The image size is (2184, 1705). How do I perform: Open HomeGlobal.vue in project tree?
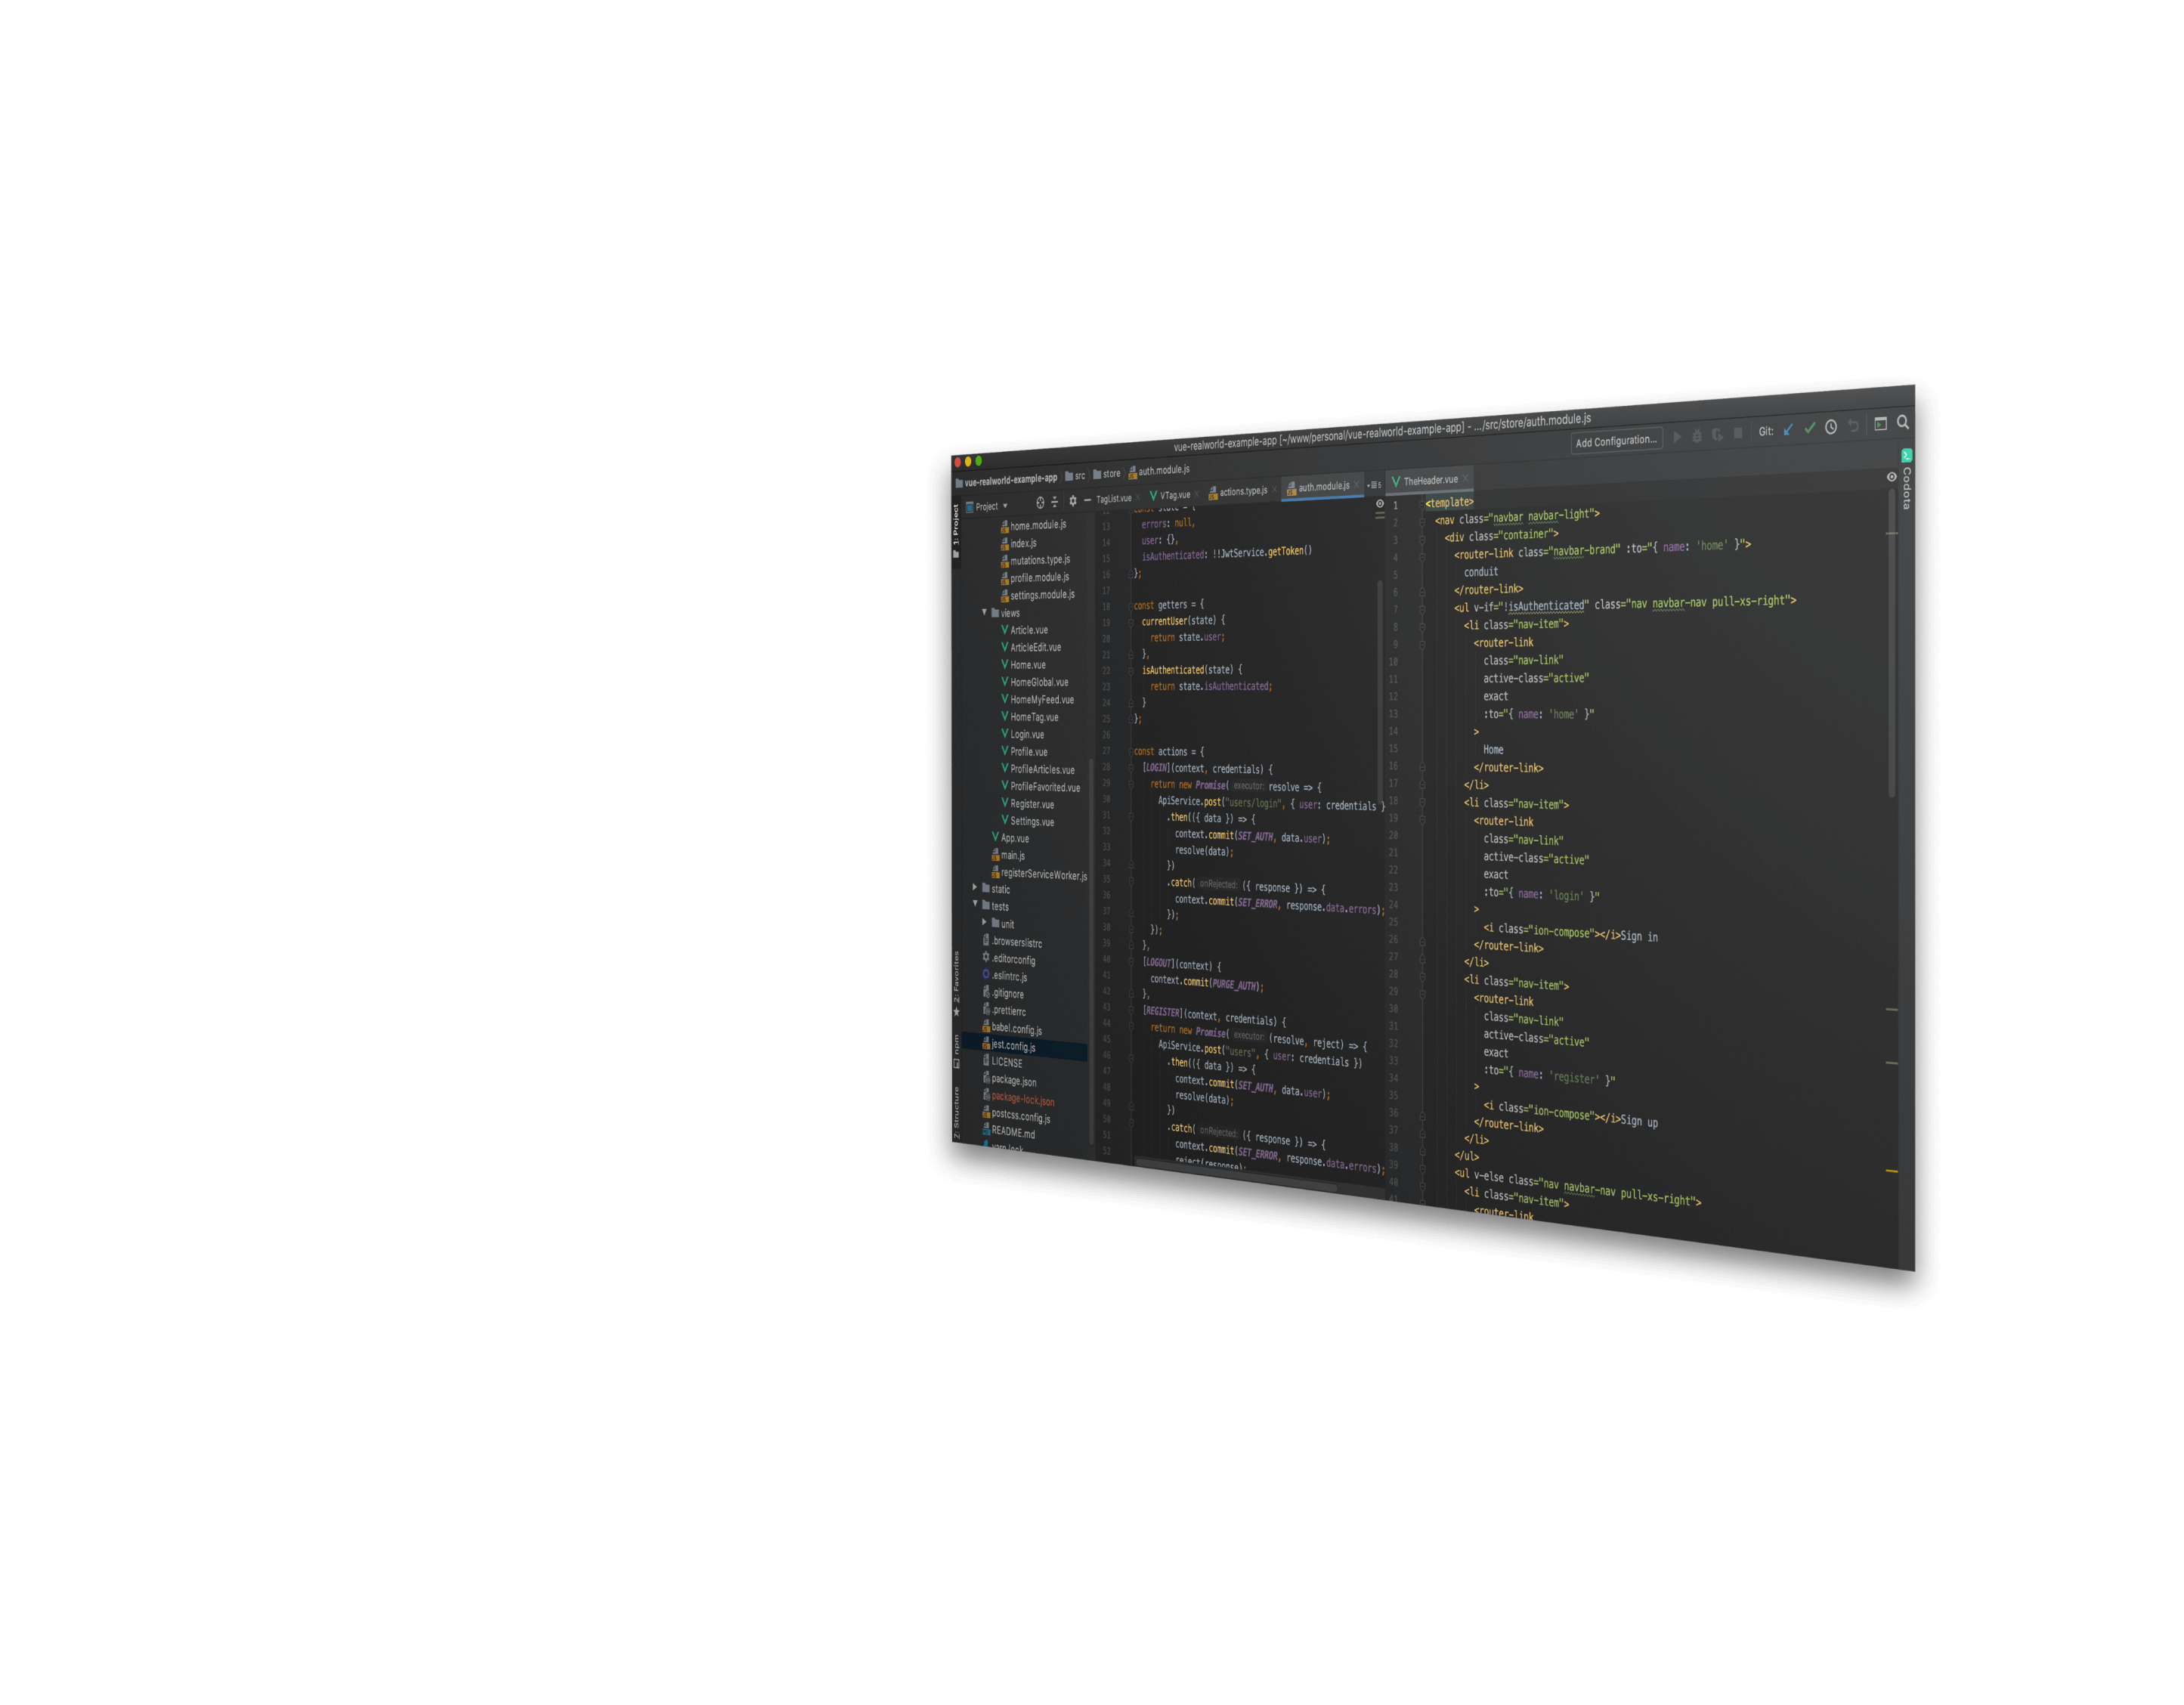tap(1035, 682)
